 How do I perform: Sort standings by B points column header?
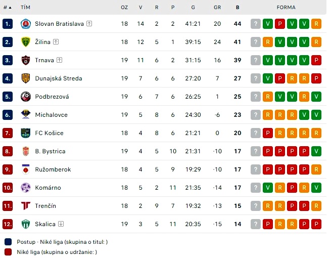click(238, 8)
